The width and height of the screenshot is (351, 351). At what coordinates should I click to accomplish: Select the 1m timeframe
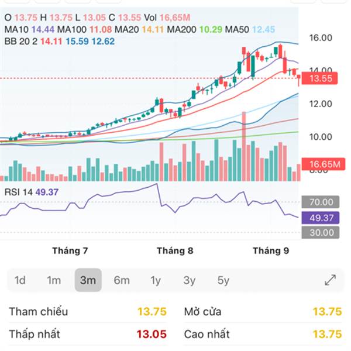coord(54,280)
